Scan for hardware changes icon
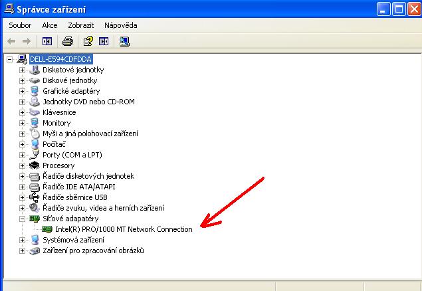Viewport: 422px width, 291px height. coord(124,41)
